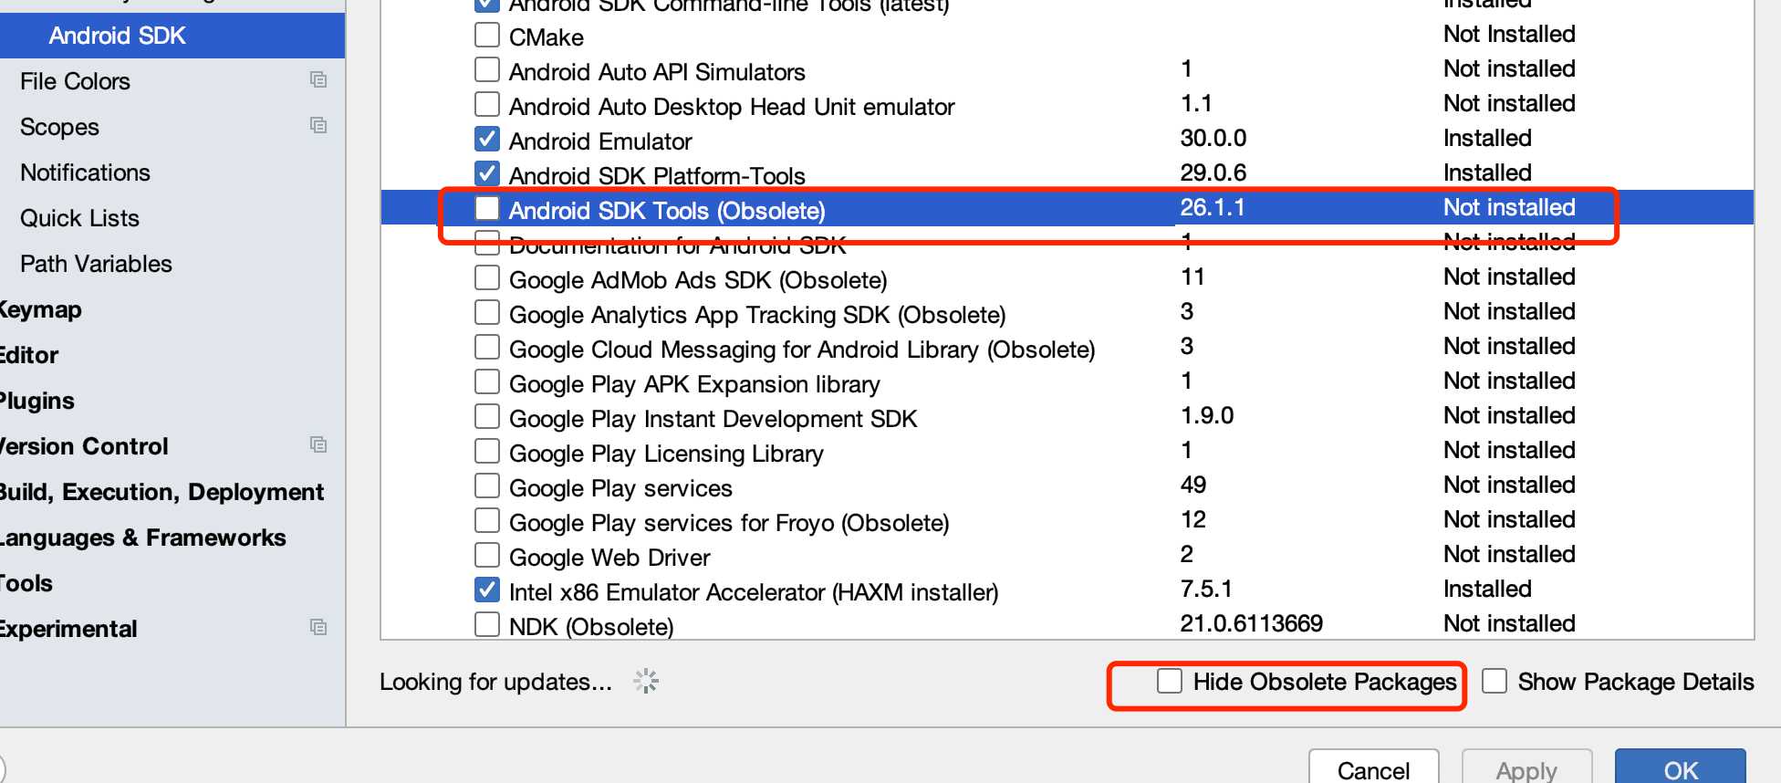Image resolution: width=1781 pixels, height=783 pixels.
Task: Click the project-level icon beside Scopes
Action: (x=318, y=126)
